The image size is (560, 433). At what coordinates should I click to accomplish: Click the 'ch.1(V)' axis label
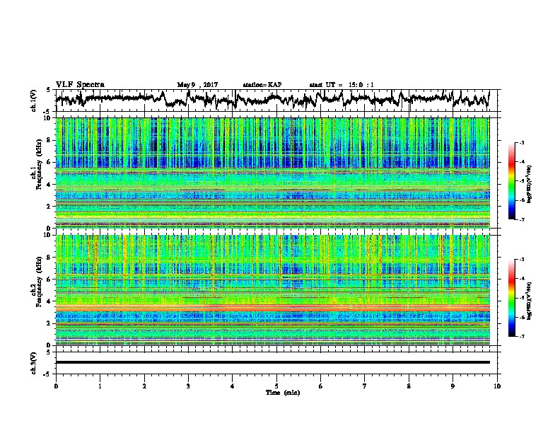click(33, 100)
